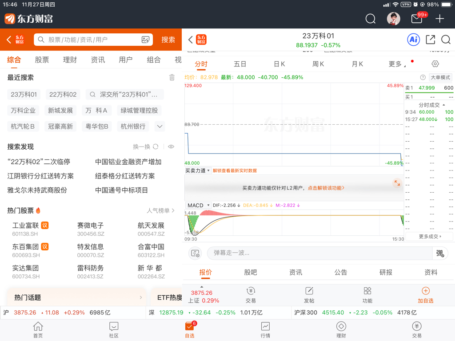The image size is (455, 341).
Task: Toggle 大单模式 big order mode
Action: coord(440,77)
